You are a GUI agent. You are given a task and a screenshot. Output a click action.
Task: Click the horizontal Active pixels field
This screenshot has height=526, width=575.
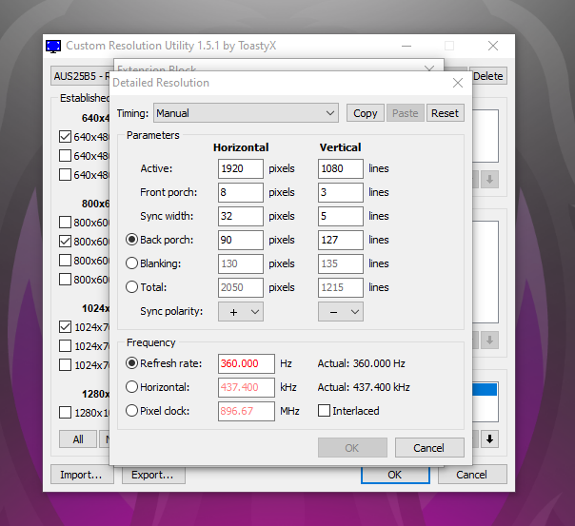(x=240, y=168)
